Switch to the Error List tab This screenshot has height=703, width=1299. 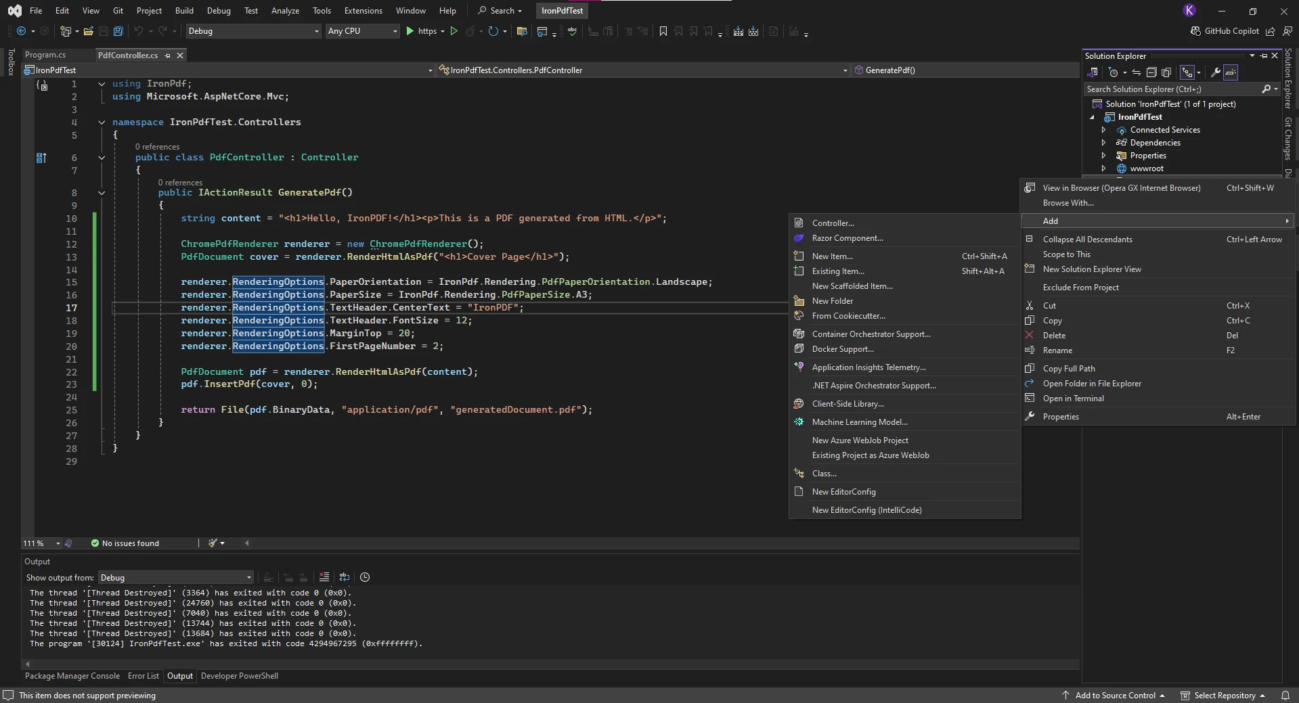[x=144, y=676]
